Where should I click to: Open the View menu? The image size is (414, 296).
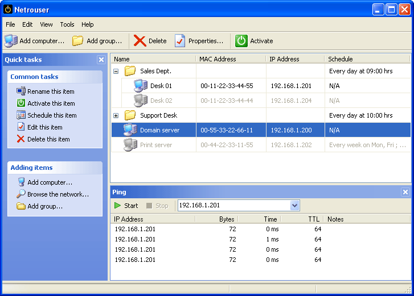[46, 24]
